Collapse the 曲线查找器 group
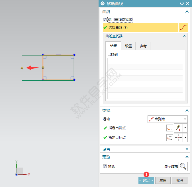192x187 pixels. (x=184, y=36)
